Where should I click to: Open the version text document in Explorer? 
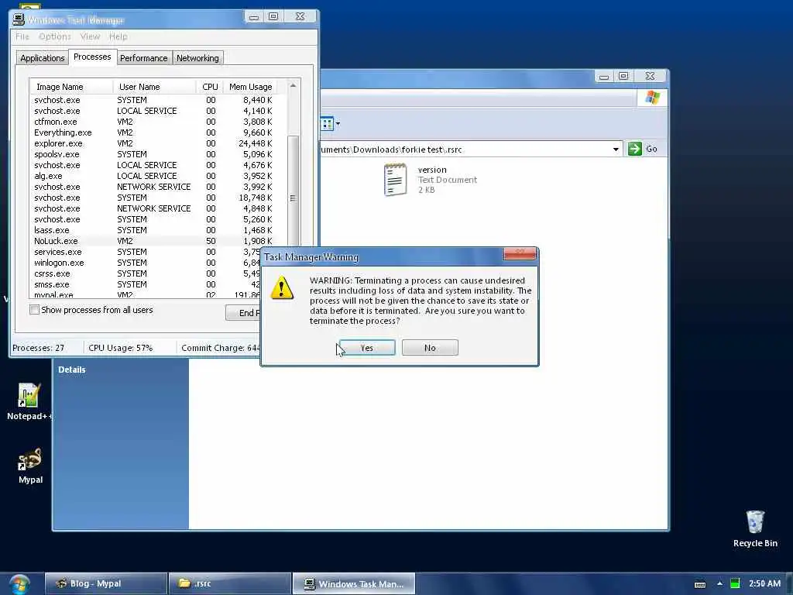click(x=430, y=180)
